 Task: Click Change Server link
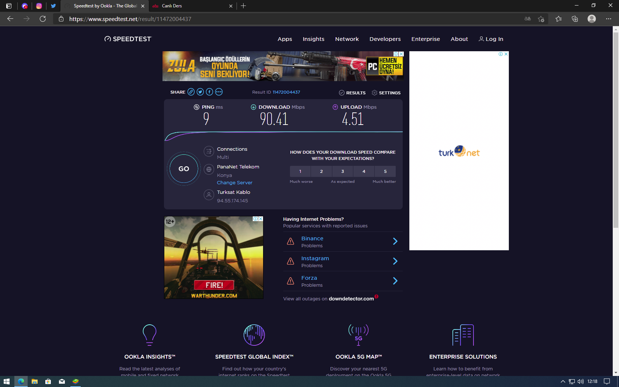[x=235, y=183]
